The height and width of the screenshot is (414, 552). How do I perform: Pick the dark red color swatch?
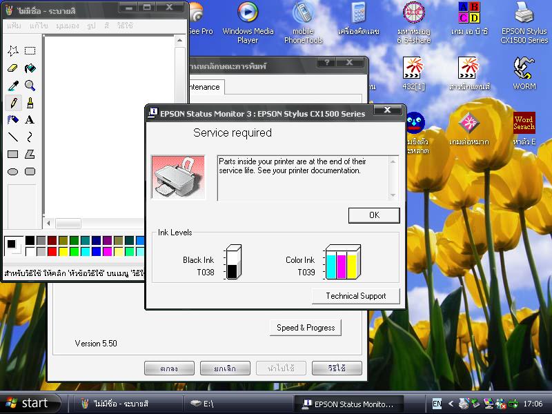52,240
